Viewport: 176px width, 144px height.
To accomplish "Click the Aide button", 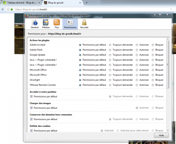I will point(161,135).
